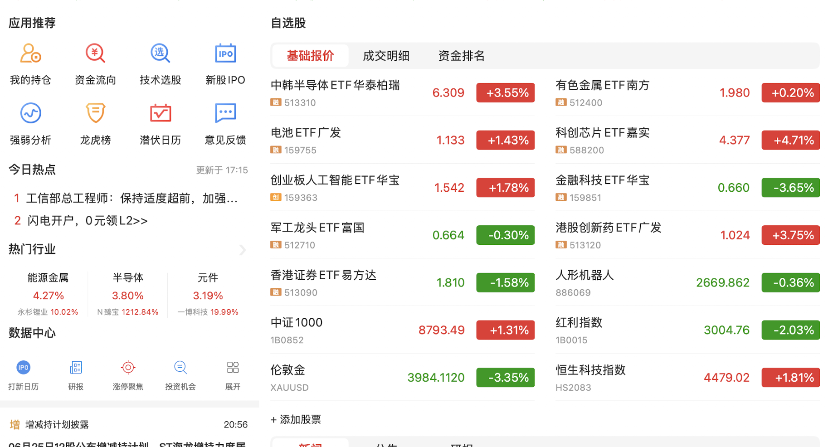Image resolution: width=828 pixels, height=447 pixels.
Task: Select 中韩半导体ETF华泰柏瑞 stock row
Action: [402, 92]
